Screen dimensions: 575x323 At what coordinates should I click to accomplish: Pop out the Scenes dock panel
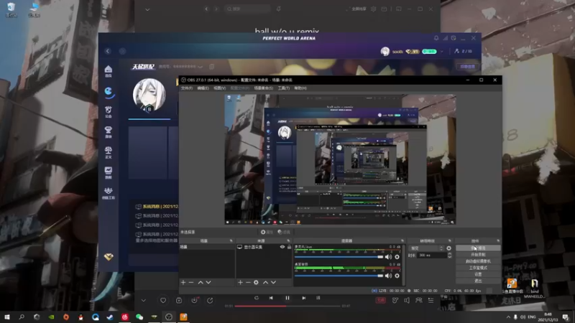pos(231,240)
